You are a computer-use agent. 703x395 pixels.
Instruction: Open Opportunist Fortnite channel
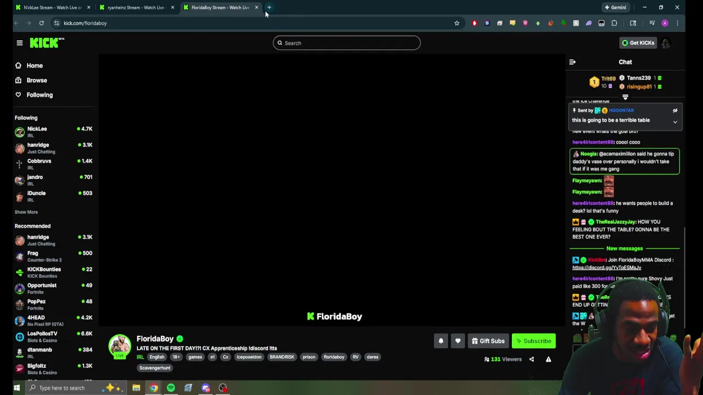(54, 288)
